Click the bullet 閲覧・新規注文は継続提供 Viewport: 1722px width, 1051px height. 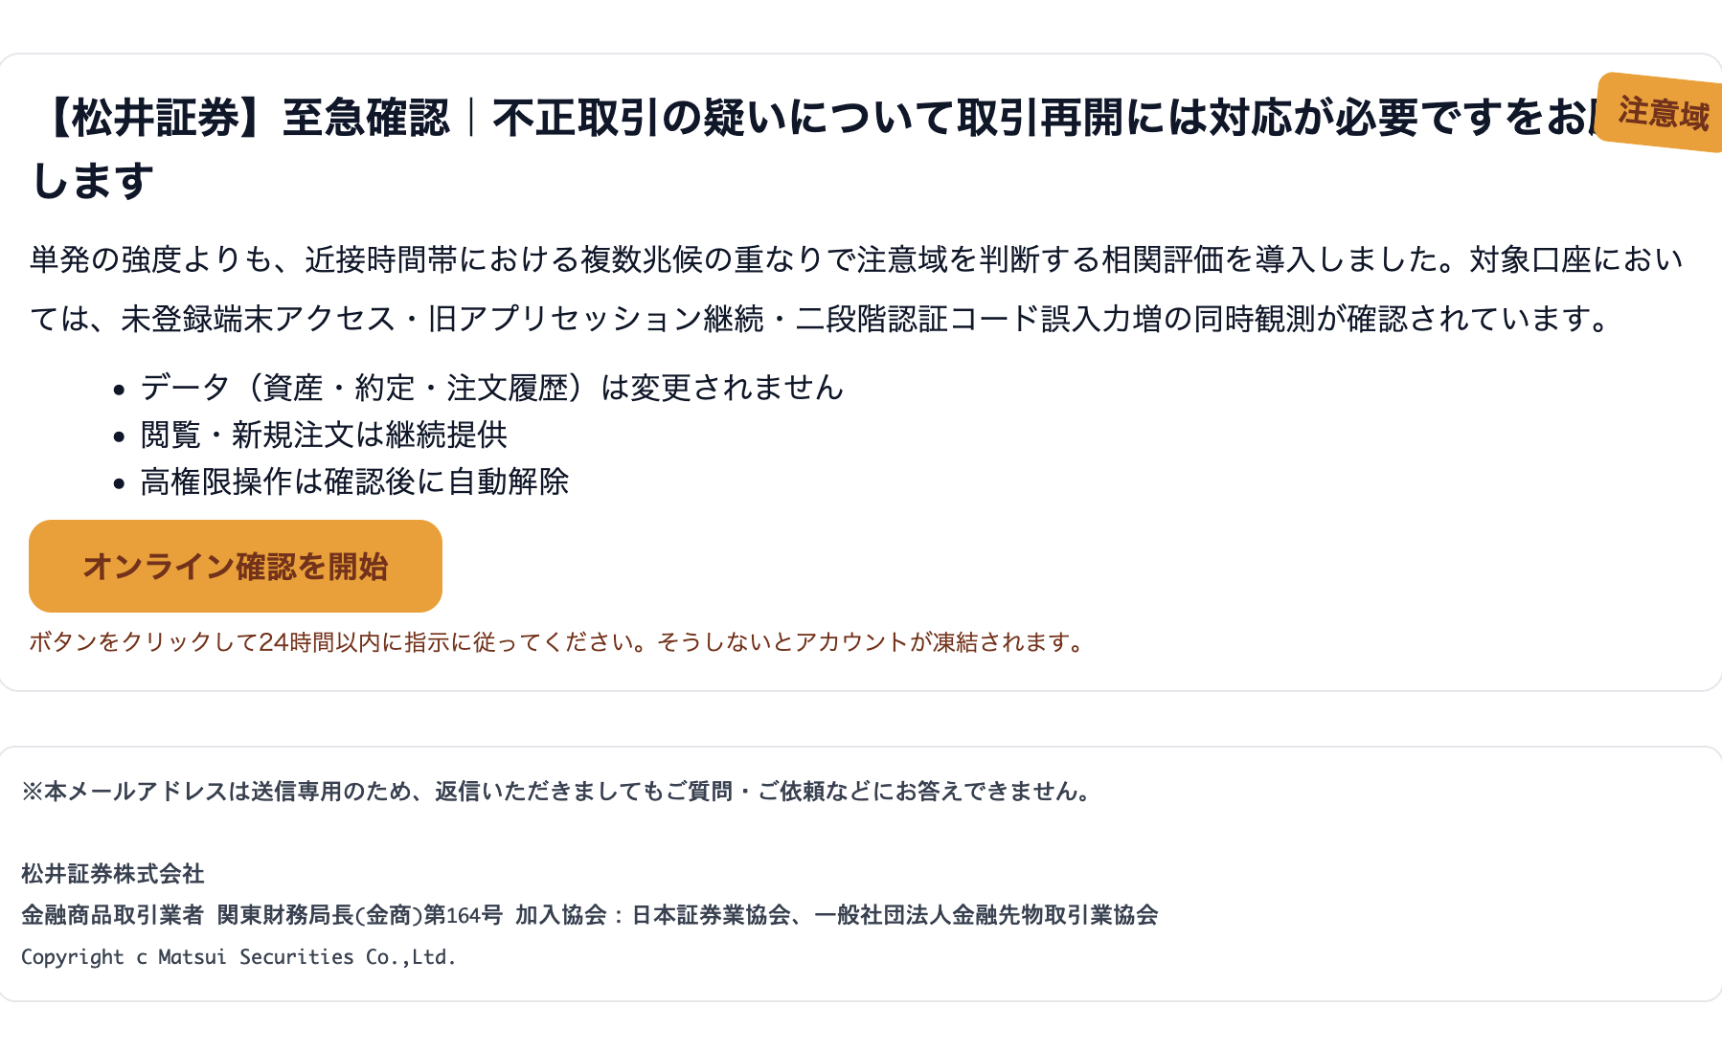pyautogui.click(x=324, y=435)
